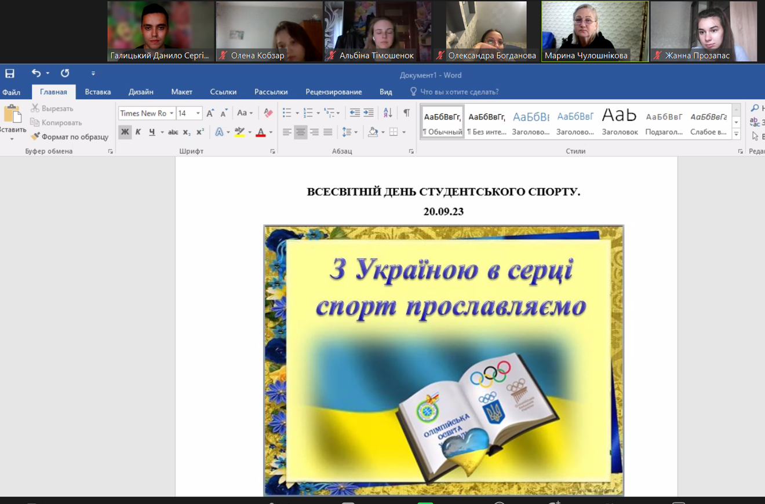The image size is (765, 504).
Task: Open the Стили pane dialog launcher
Action: tap(740, 151)
